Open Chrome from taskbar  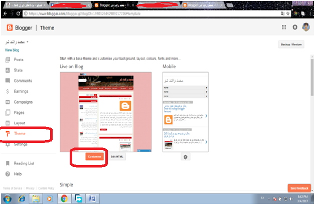[x=64, y=199]
